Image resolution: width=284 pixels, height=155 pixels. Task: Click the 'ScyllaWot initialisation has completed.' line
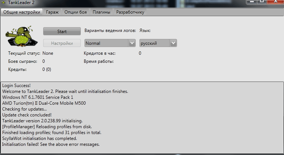tap(40, 138)
